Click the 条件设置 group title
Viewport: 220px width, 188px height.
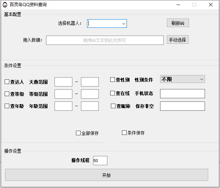[x=12, y=66]
